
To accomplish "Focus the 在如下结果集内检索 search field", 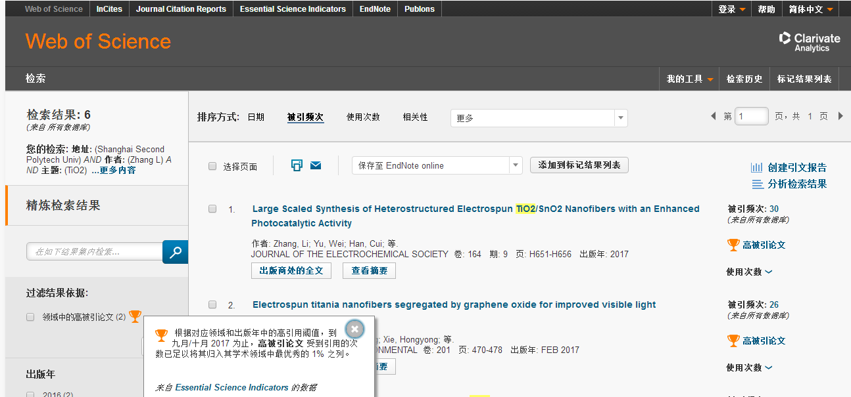I will click(x=95, y=251).
